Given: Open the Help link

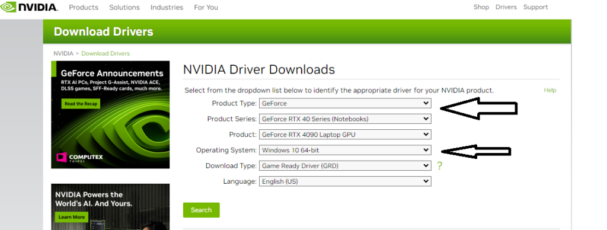Looking at the screenshot, I should [x=550, y=90].
